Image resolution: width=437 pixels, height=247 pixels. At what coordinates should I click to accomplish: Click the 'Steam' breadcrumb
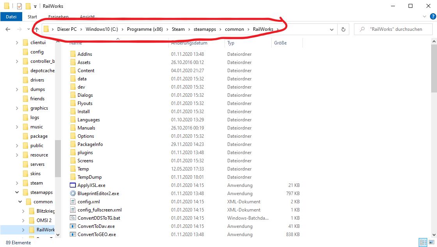(178, 29)
